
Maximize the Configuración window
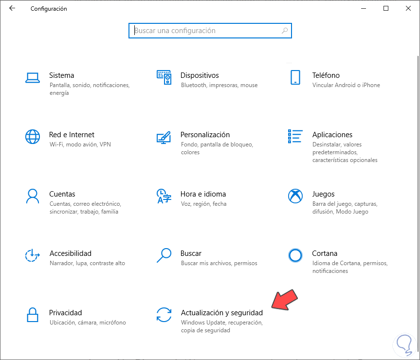pos(386,8)
